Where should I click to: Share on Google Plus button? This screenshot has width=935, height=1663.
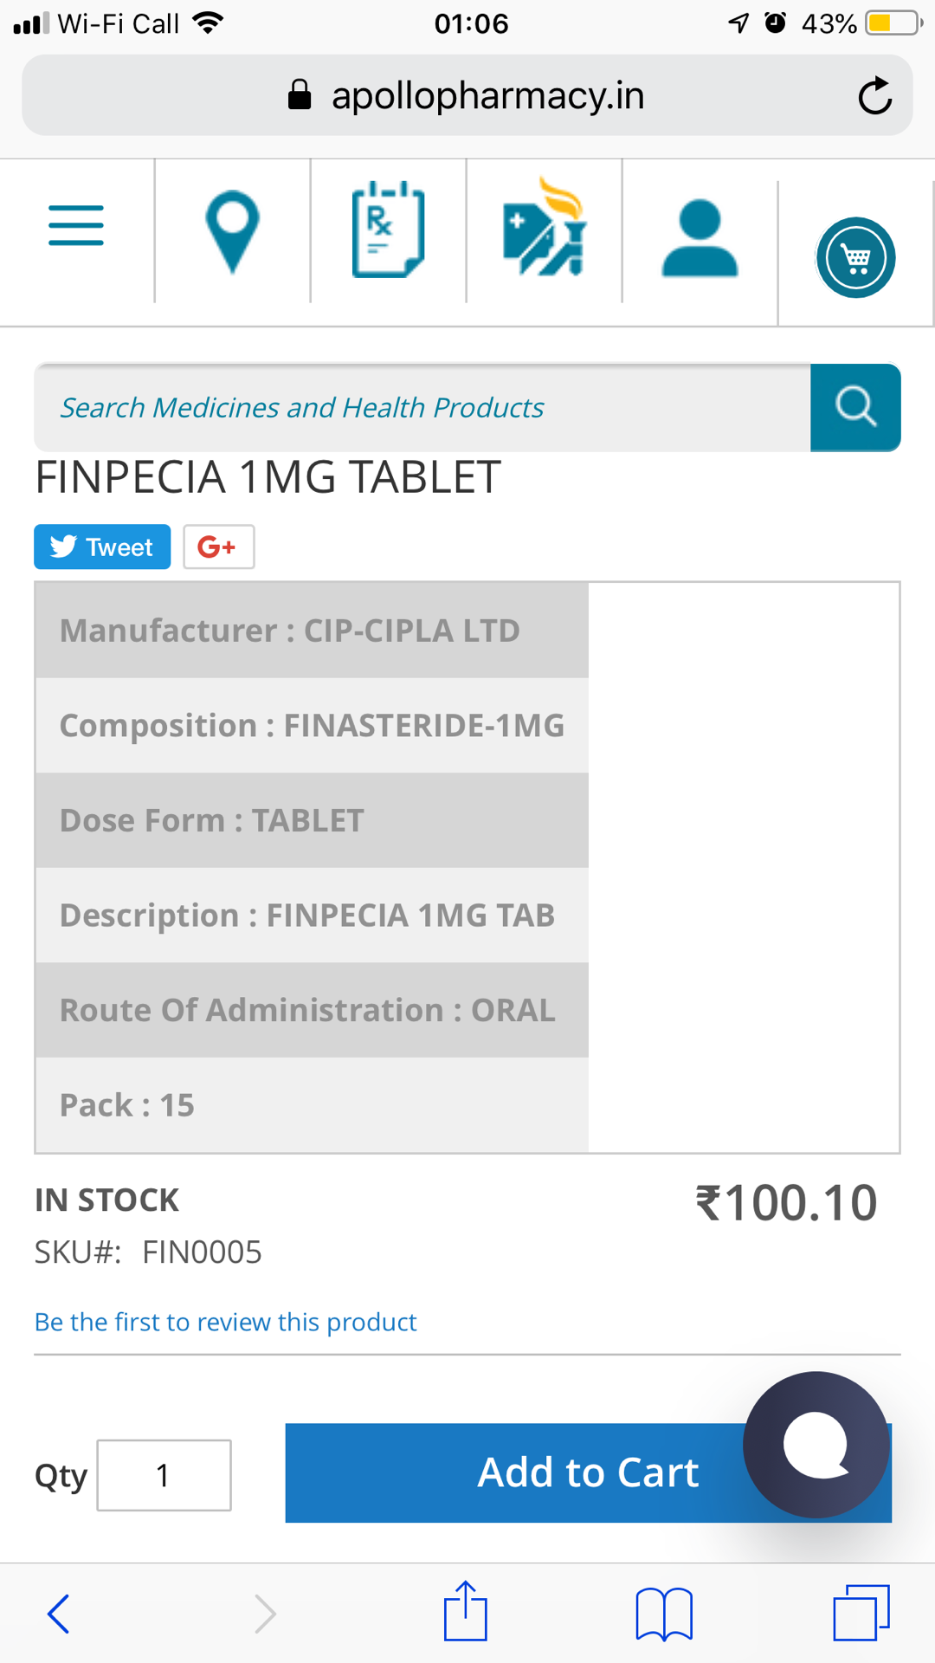[219, 547]
